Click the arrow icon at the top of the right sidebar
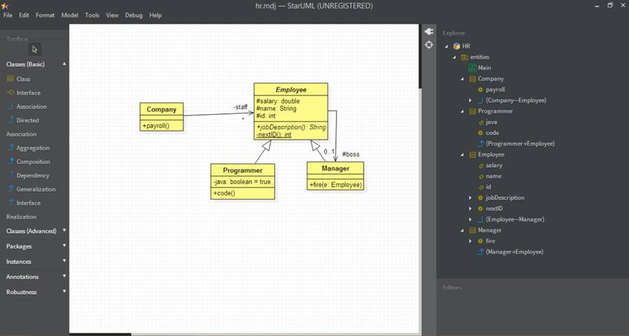 point(429,32)
